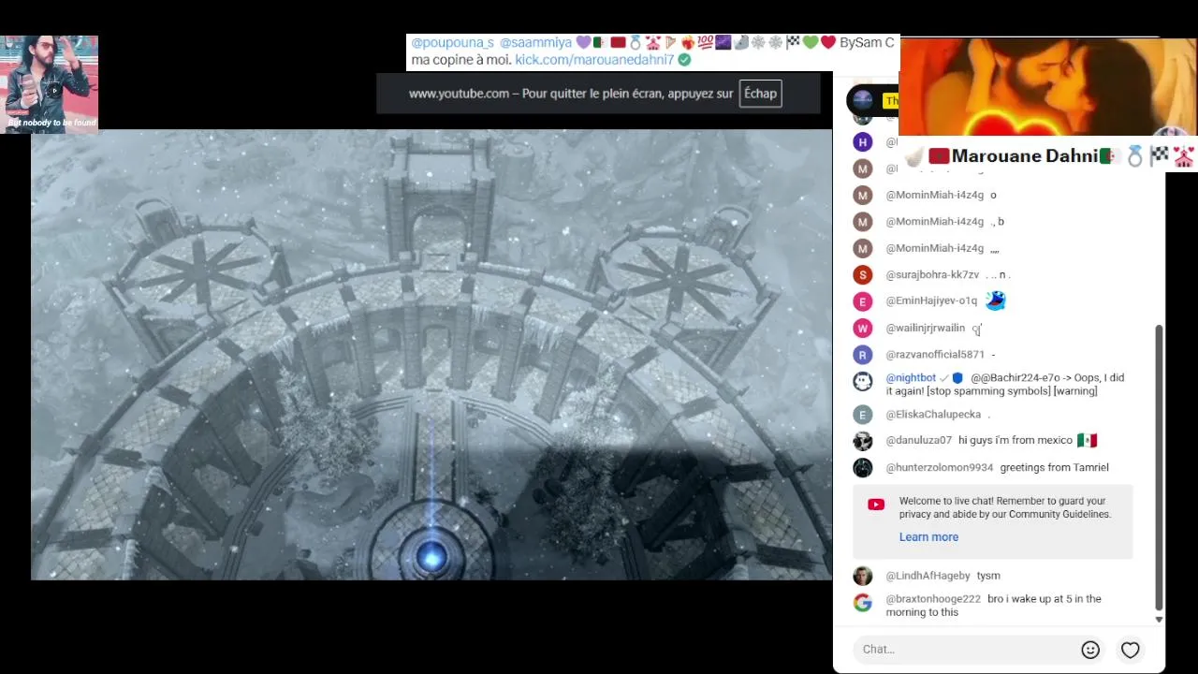Click the YouTube logo in welcome notice
Viewport: 1198px width, 674px height.
tap(876, 505)
